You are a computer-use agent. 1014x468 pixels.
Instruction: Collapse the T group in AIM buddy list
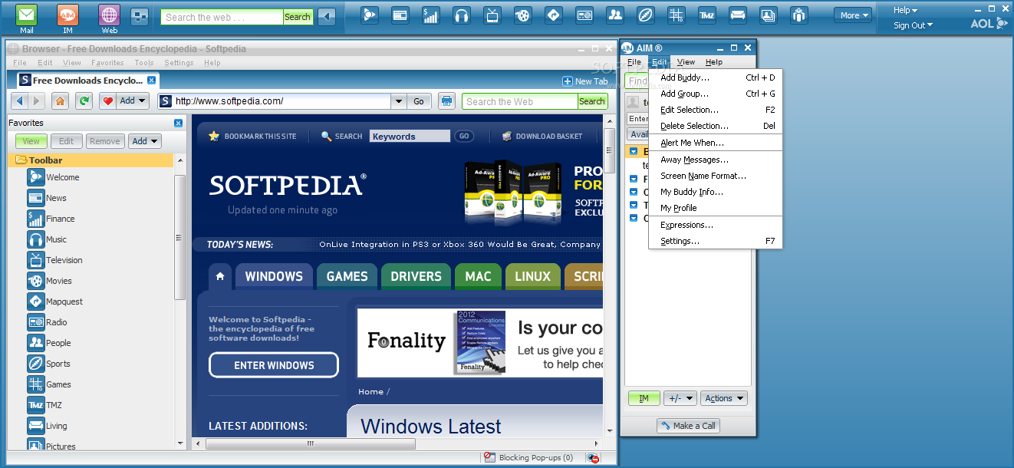click(x=634, y=205)
